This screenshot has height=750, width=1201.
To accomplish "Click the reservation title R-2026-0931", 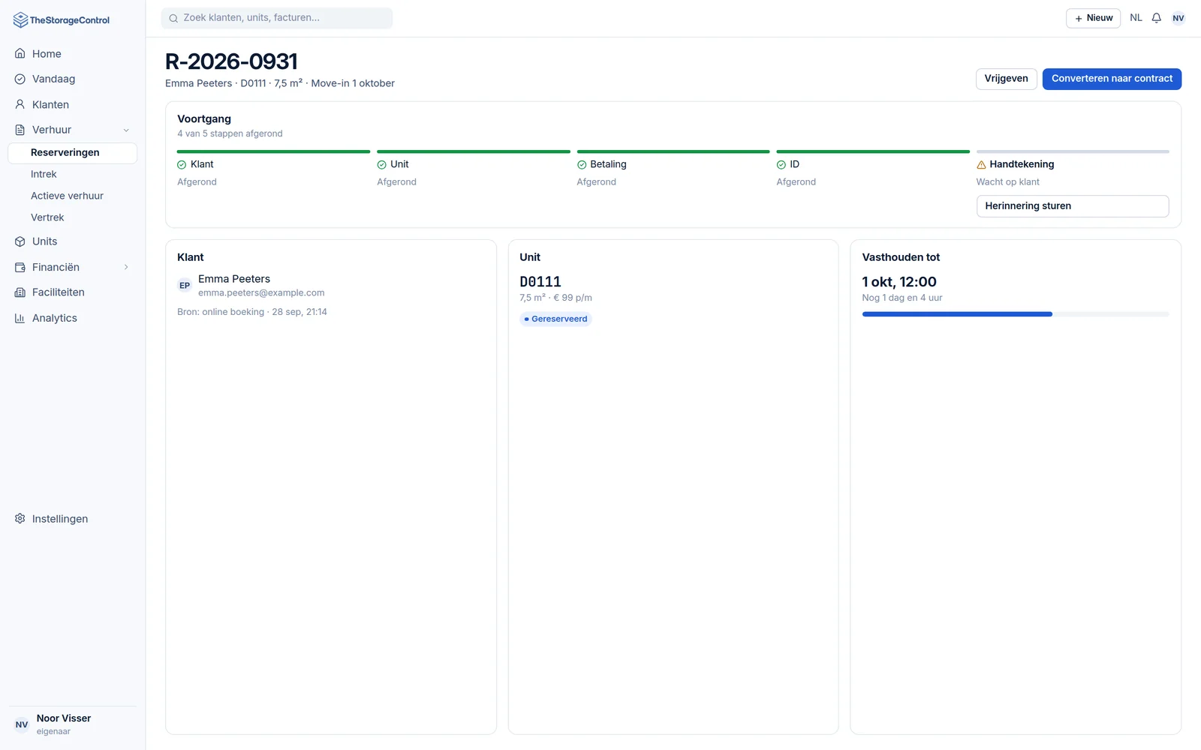I will (231, 61).
